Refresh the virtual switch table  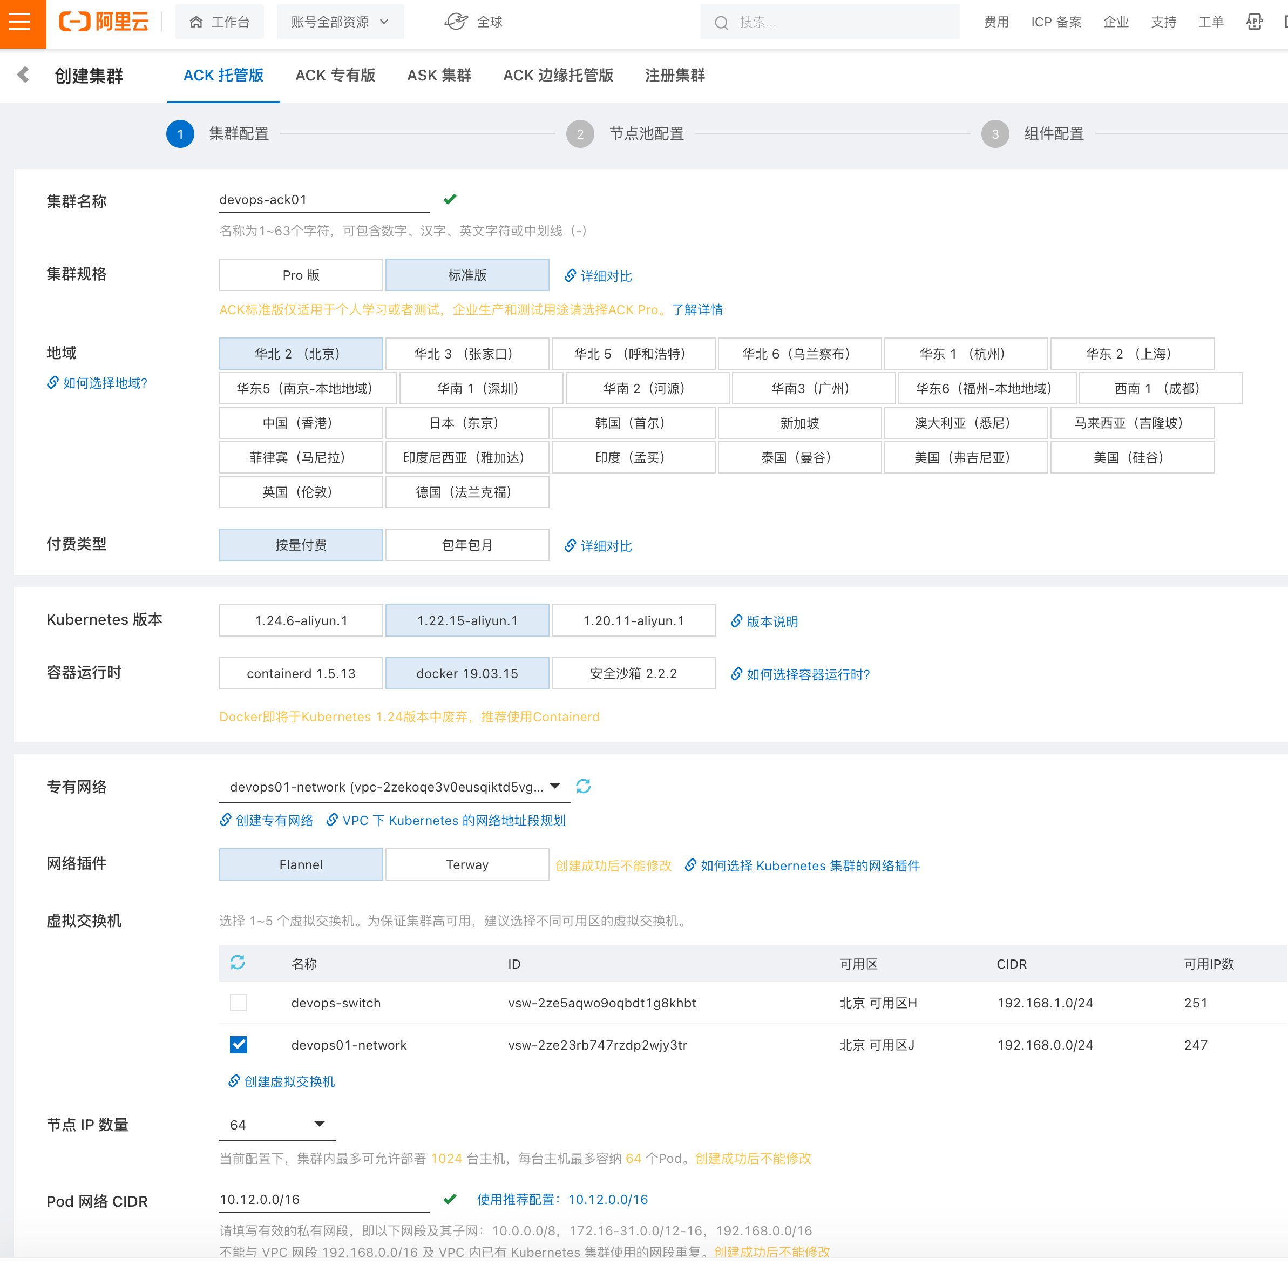(x=238, y=962)
